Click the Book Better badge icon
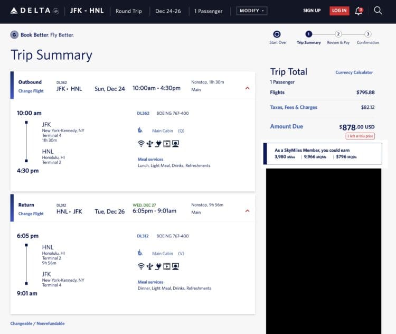Viewport: 396px width, 334px height. click(14, 35)
